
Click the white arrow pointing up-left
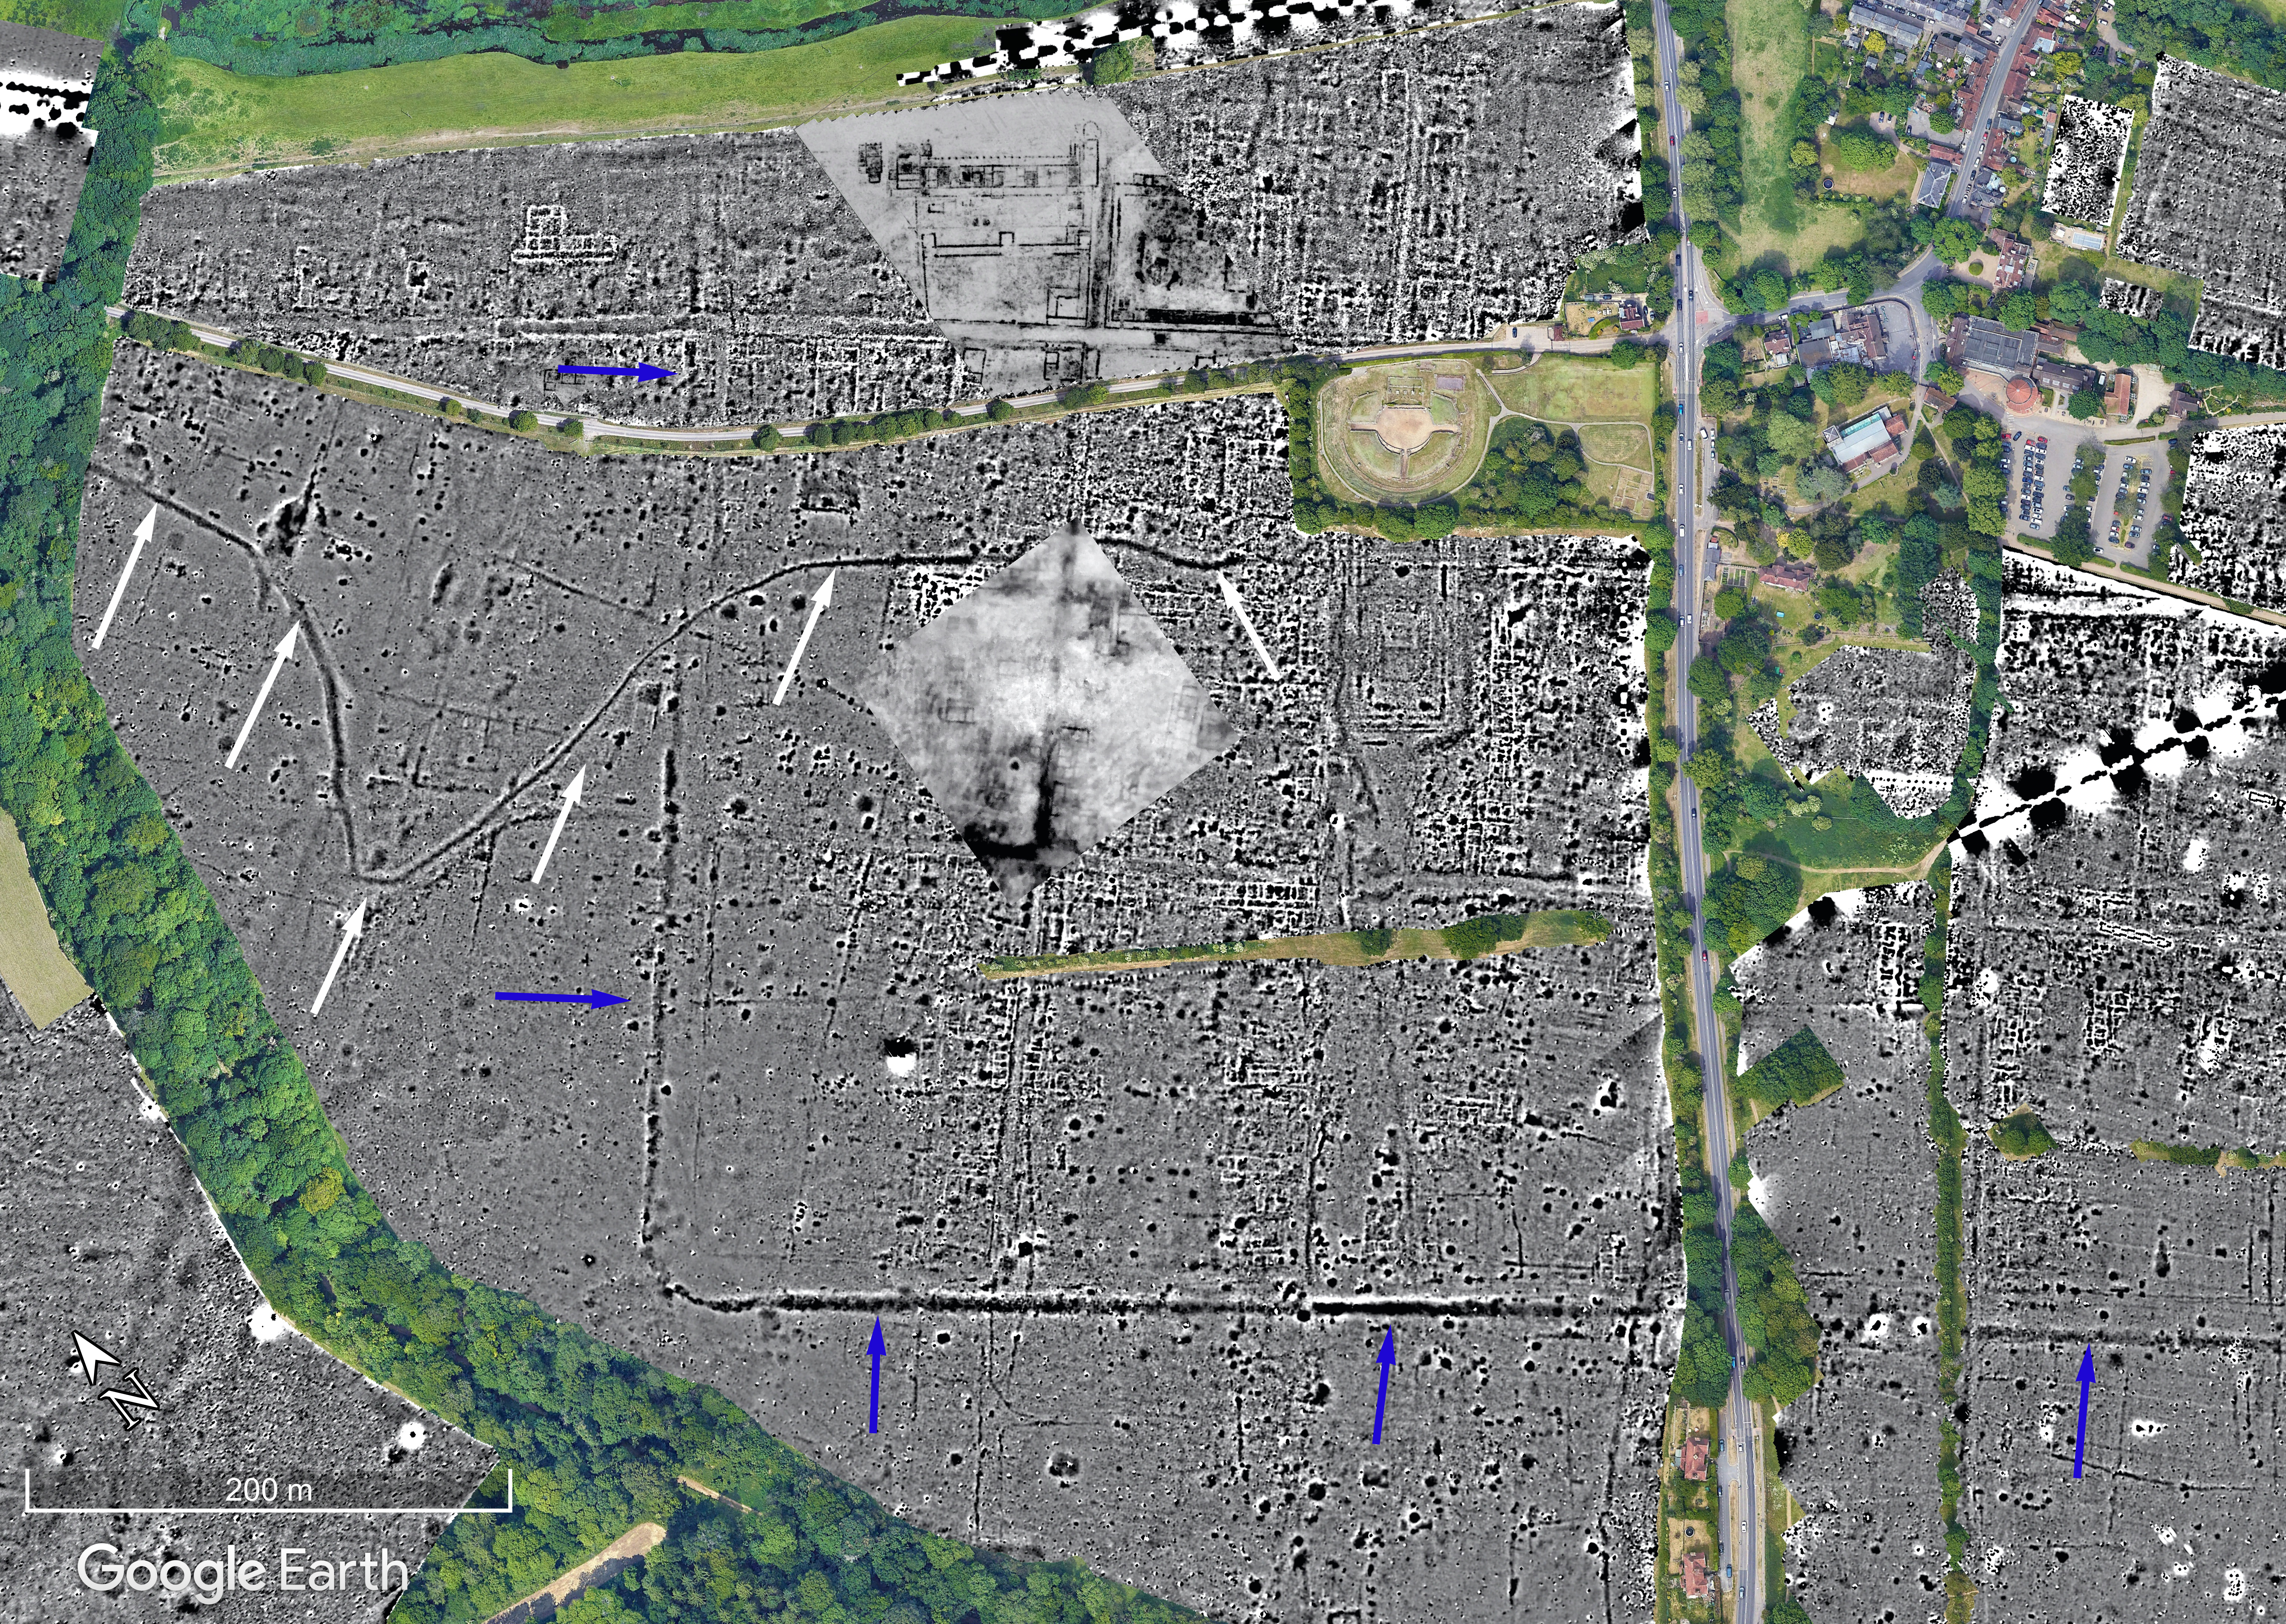[x=1247, y=625]
